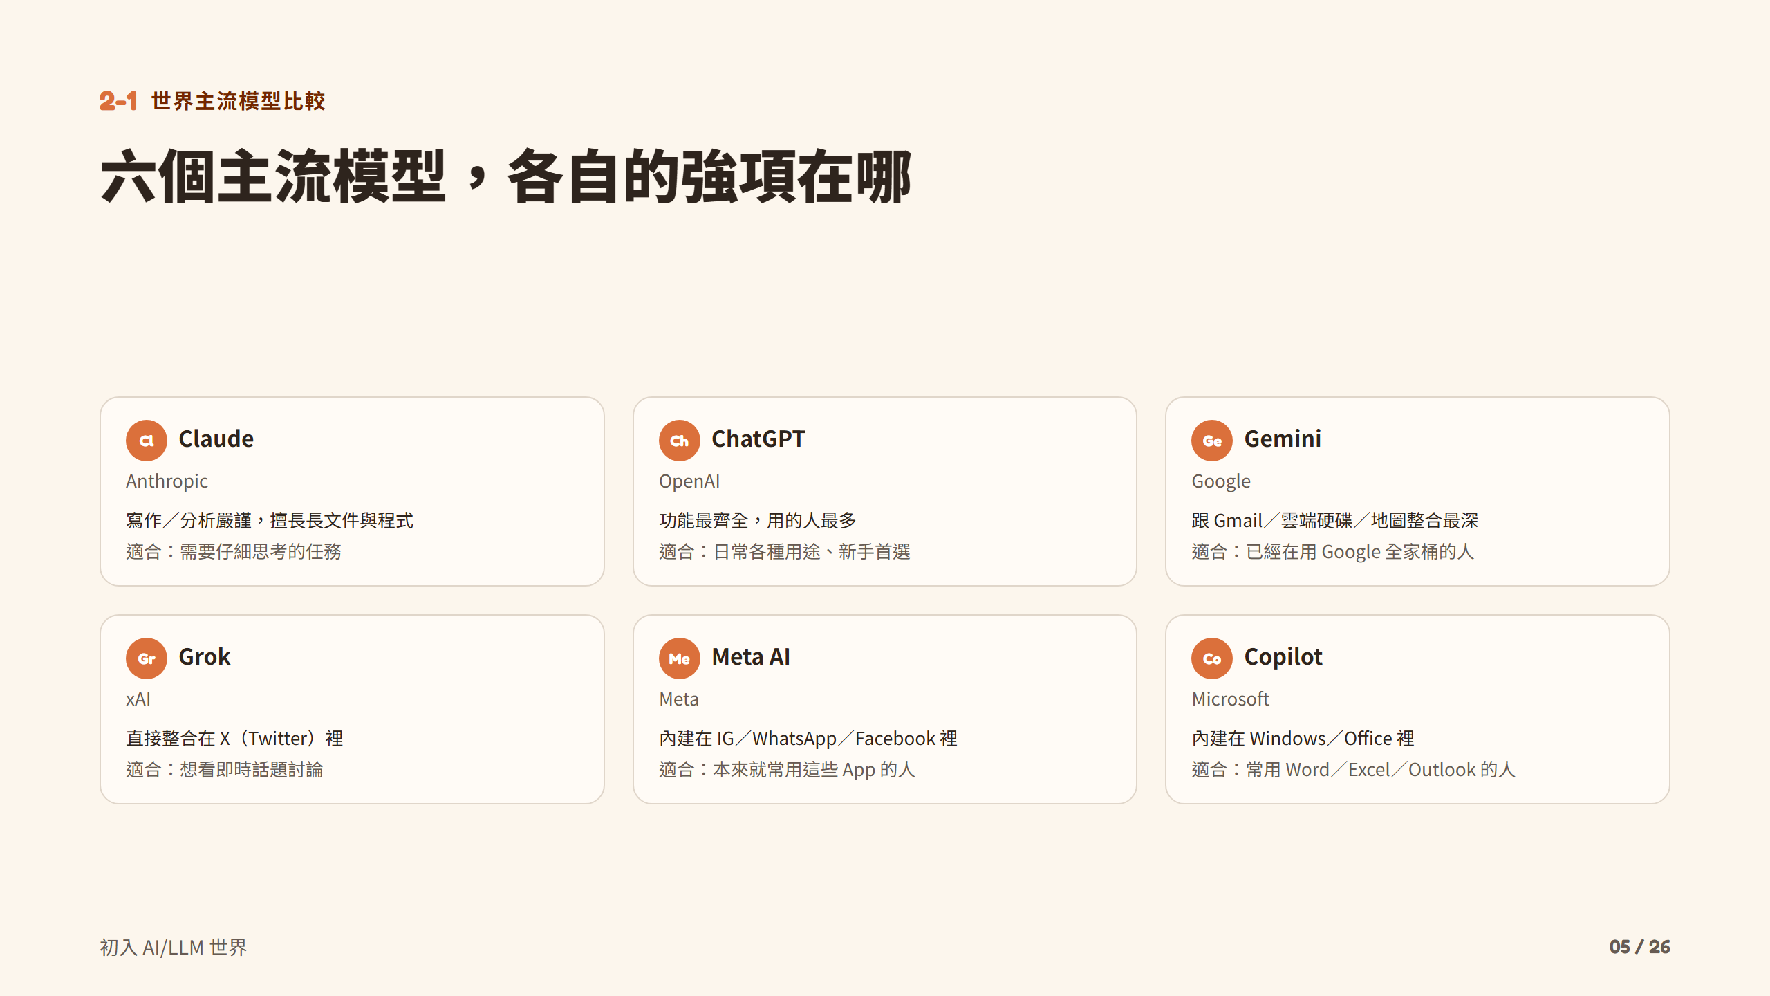Select the ChatGPT card title
This screenshot has width=1770, height=996.
758,439
